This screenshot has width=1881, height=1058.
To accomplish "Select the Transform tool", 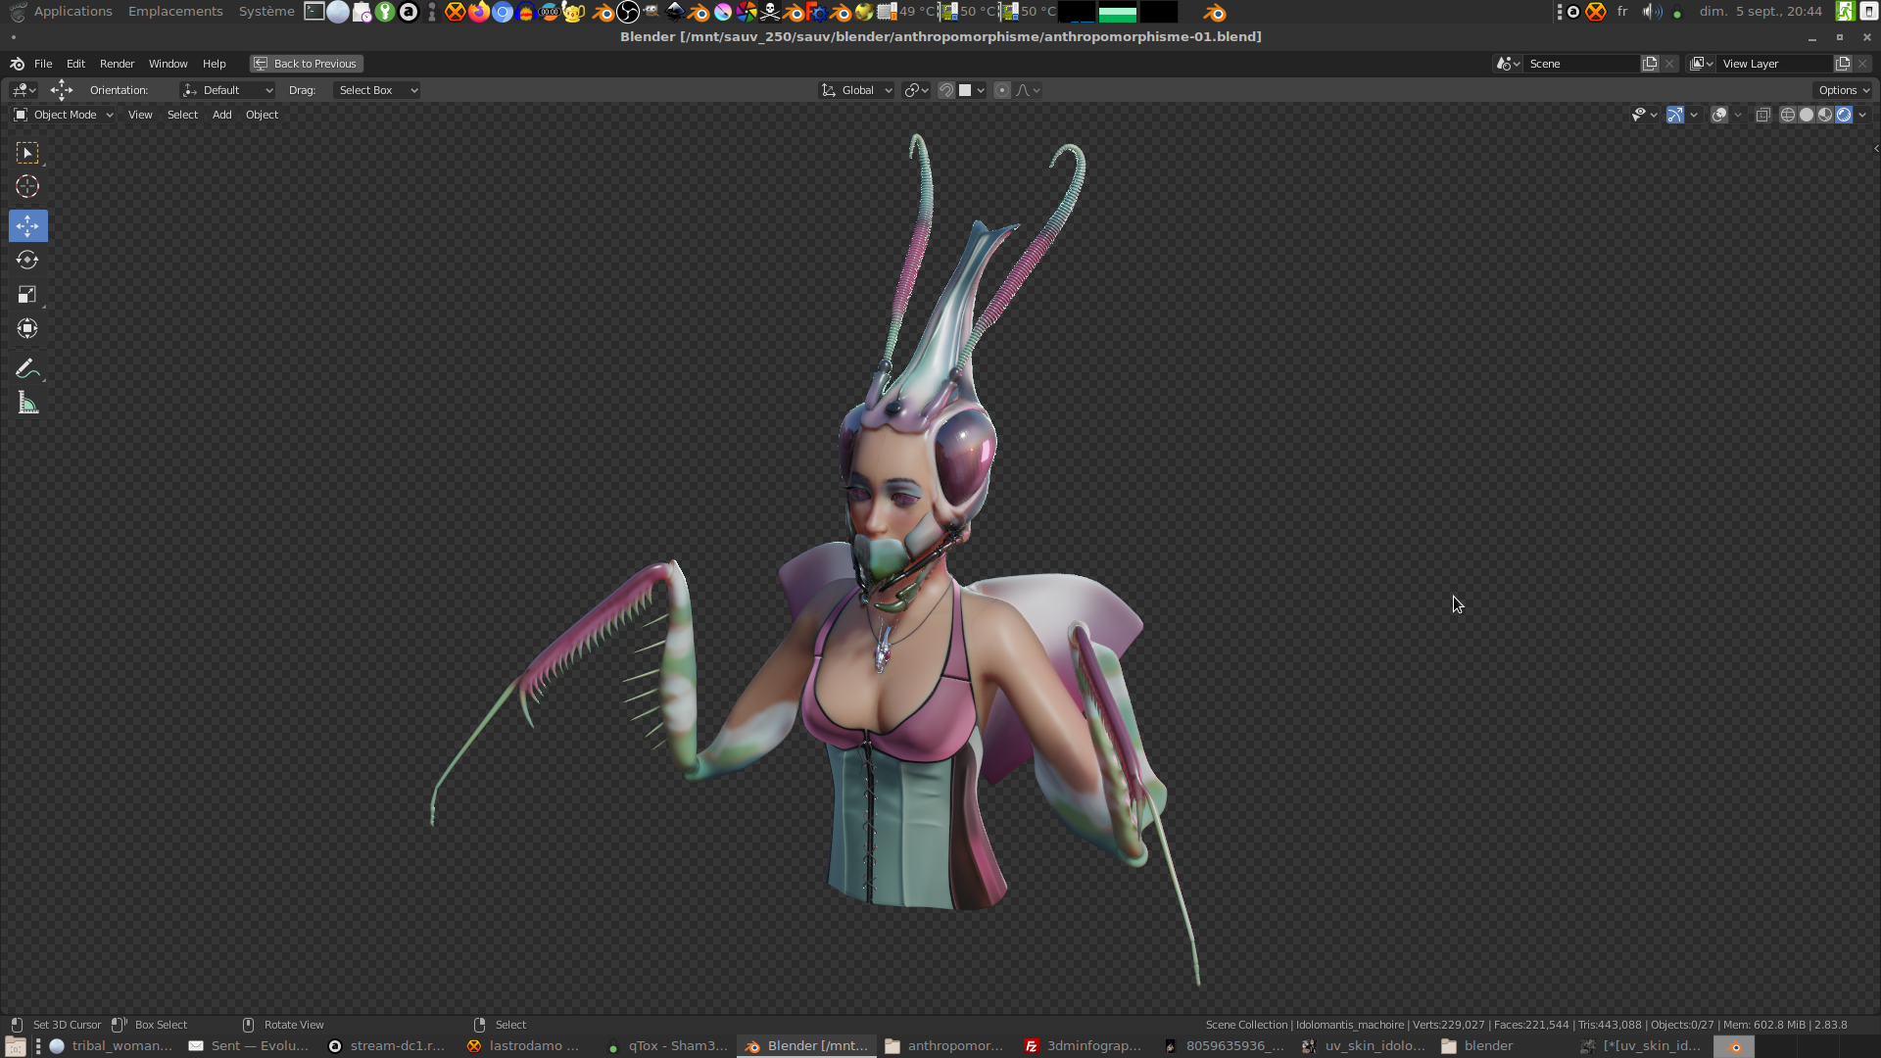I will (27, 328).
